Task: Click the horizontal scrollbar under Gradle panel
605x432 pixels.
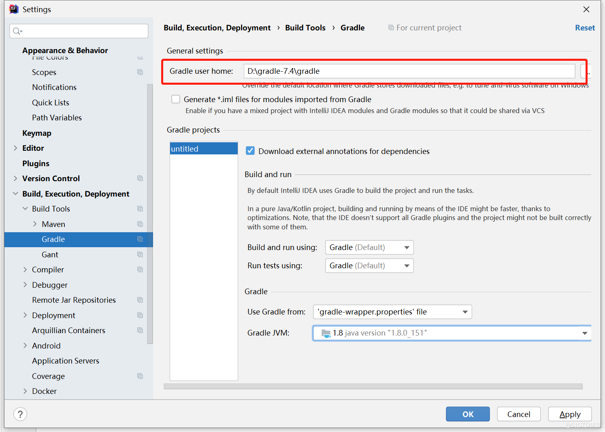Action: [x=373, y=387]
